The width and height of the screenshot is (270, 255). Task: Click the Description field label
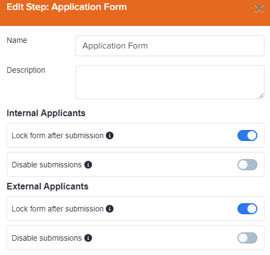pyautogui.click(x=26, y=70)
